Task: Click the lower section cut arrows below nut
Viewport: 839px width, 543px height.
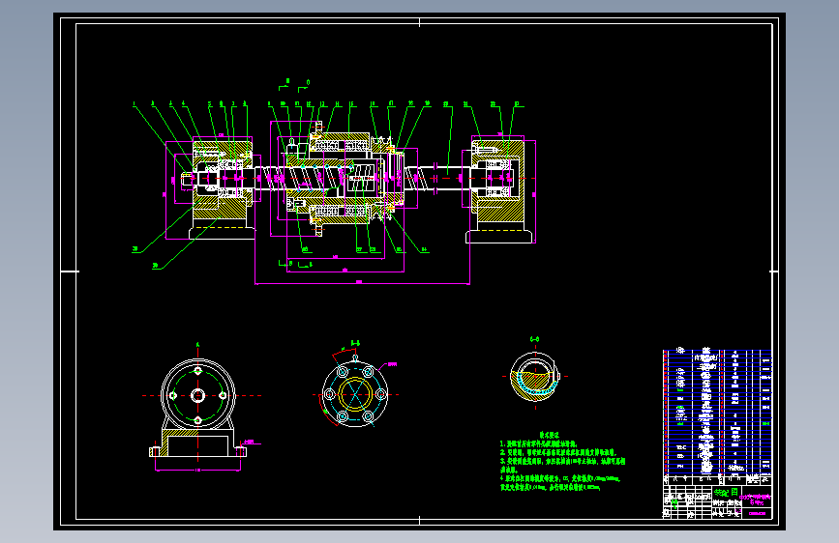Action: coord(296,264)
